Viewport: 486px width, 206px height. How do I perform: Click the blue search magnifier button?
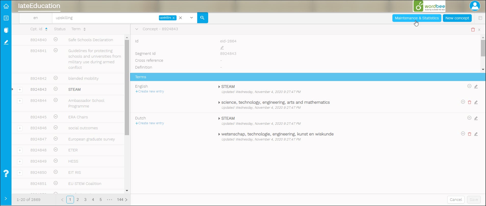coord(202,18)
